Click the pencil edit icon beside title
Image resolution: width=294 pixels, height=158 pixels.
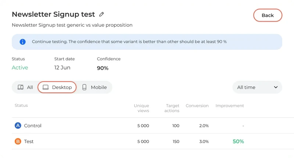(x=101, y=15)
